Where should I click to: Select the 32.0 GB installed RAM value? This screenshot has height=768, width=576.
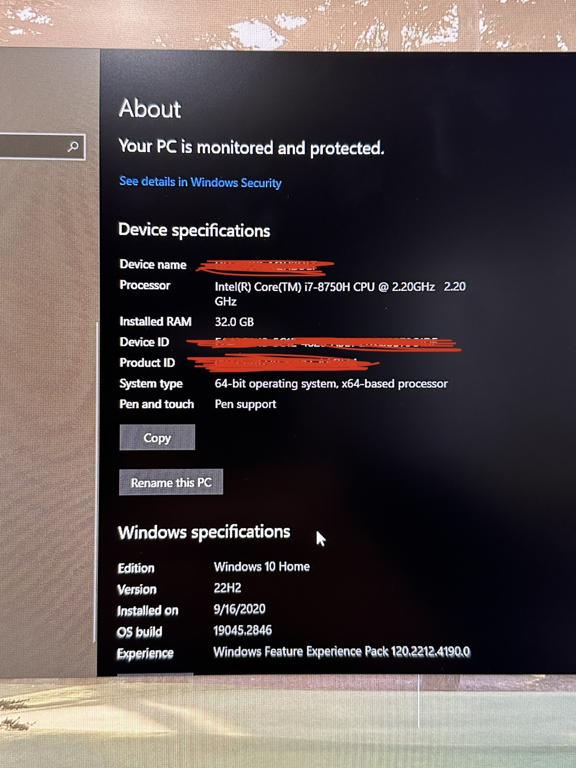234,322
